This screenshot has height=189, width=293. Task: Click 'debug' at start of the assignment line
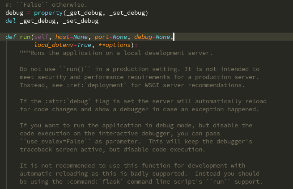14,13
